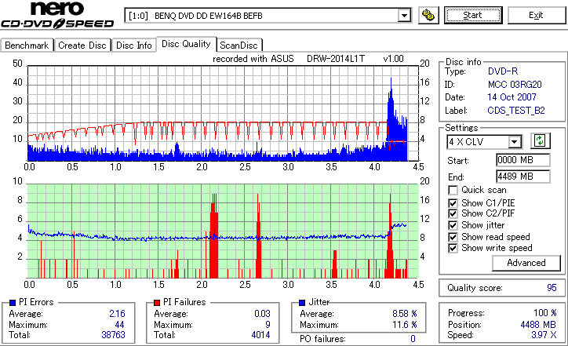568x346 pixels.
Task: Click the label value CDS_TEST_B2
Action: click(516, 111)
